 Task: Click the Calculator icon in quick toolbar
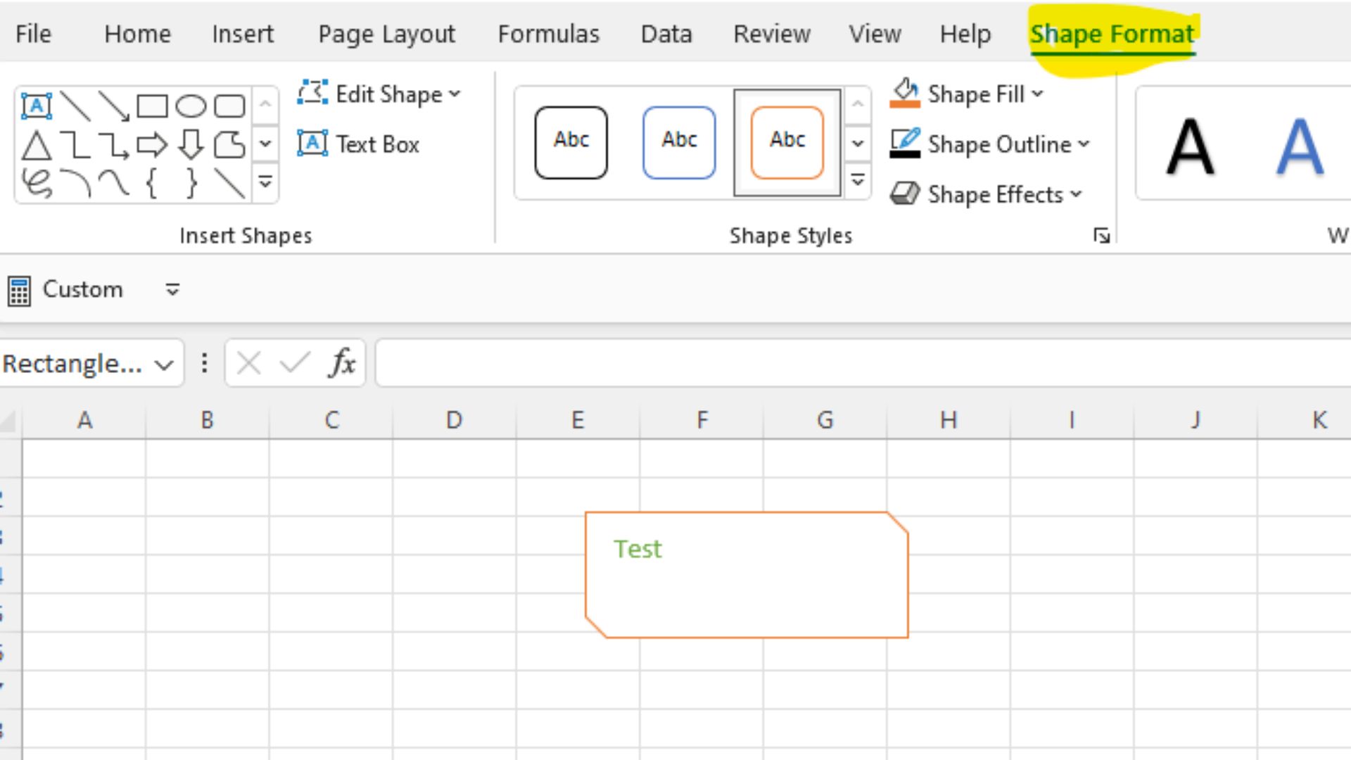pos(19,291)
